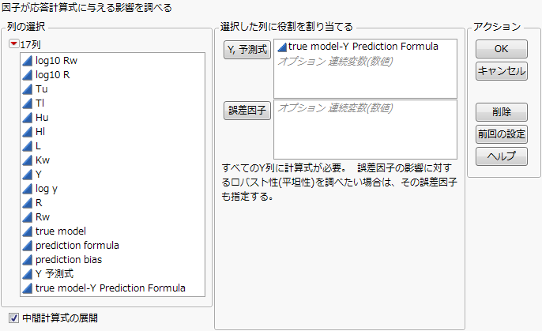
Task: Click the continuous icon next to Kw
Action: point(27,160)
